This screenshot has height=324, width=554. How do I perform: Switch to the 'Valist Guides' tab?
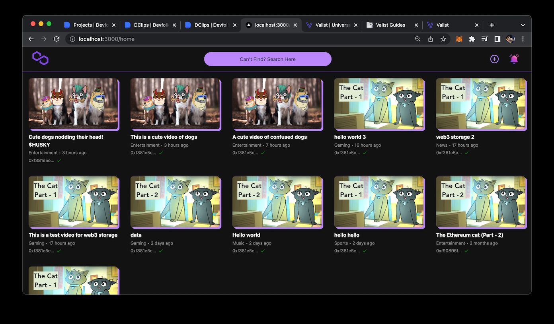tap(392, 25)
